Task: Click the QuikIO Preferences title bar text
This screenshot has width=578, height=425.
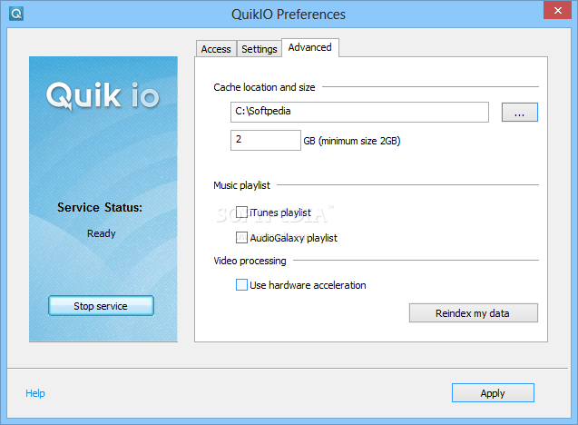Action: point(289,15)
